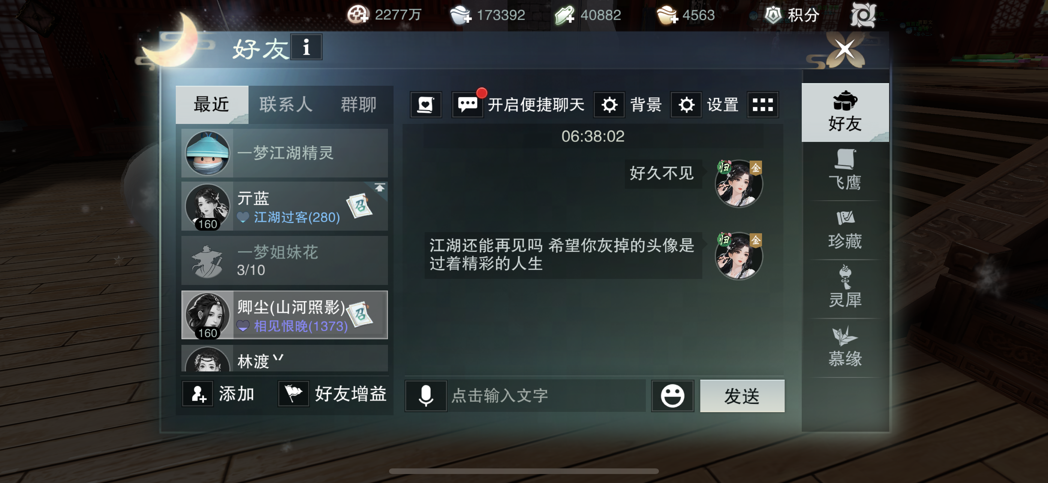This screenshot has height=483, width=1048.
Task: Open the grid more-options icon
Action: (762, 105)
